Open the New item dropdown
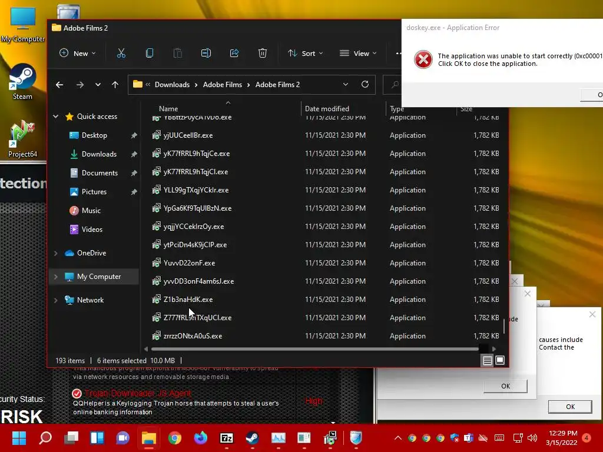Image resolution: width=603 pixels, height=452 pixels. (x=77, y=53)
